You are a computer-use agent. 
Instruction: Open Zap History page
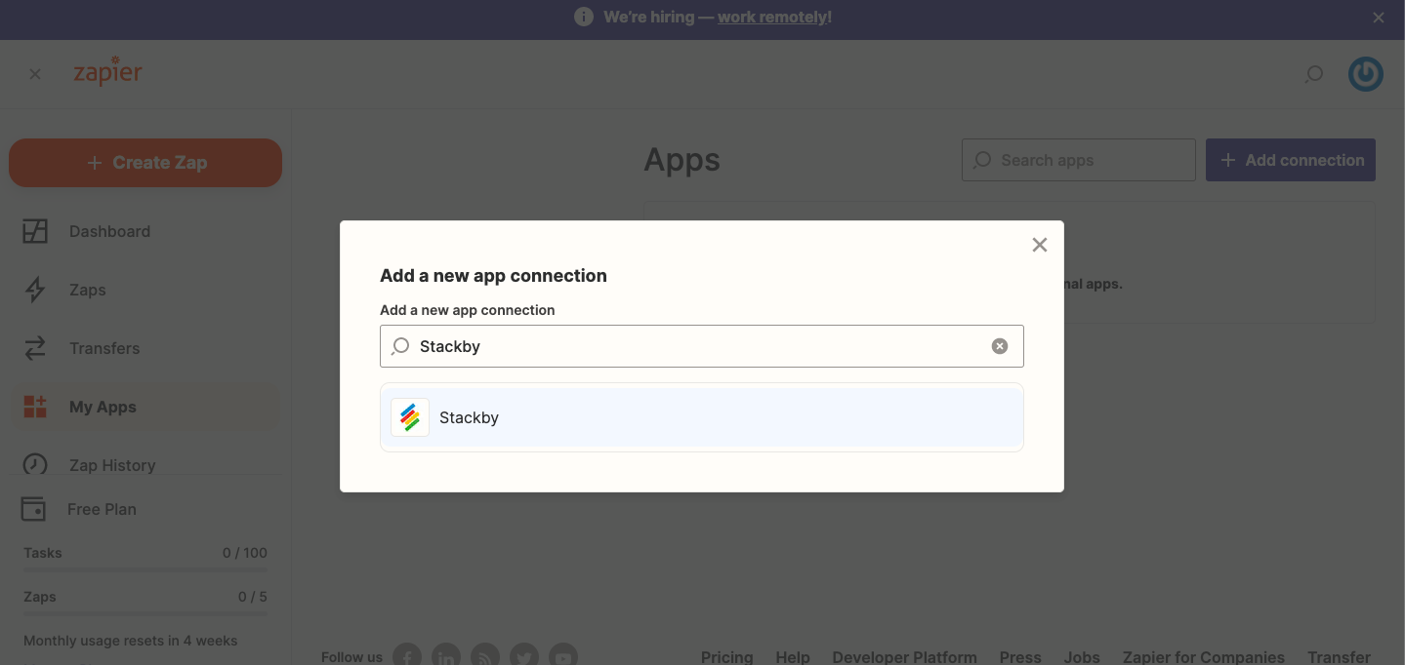click(x=112, y=464)
